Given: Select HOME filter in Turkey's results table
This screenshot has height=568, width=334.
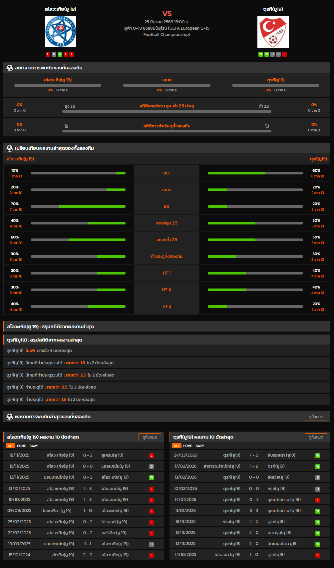Looking at the screenshot, I should (x=187, y=446).
